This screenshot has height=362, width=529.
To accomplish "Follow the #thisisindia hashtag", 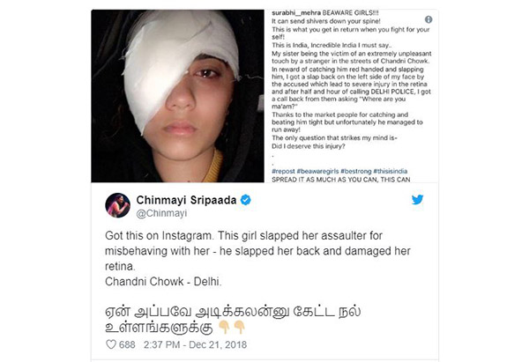I will [x=391, y=171].
